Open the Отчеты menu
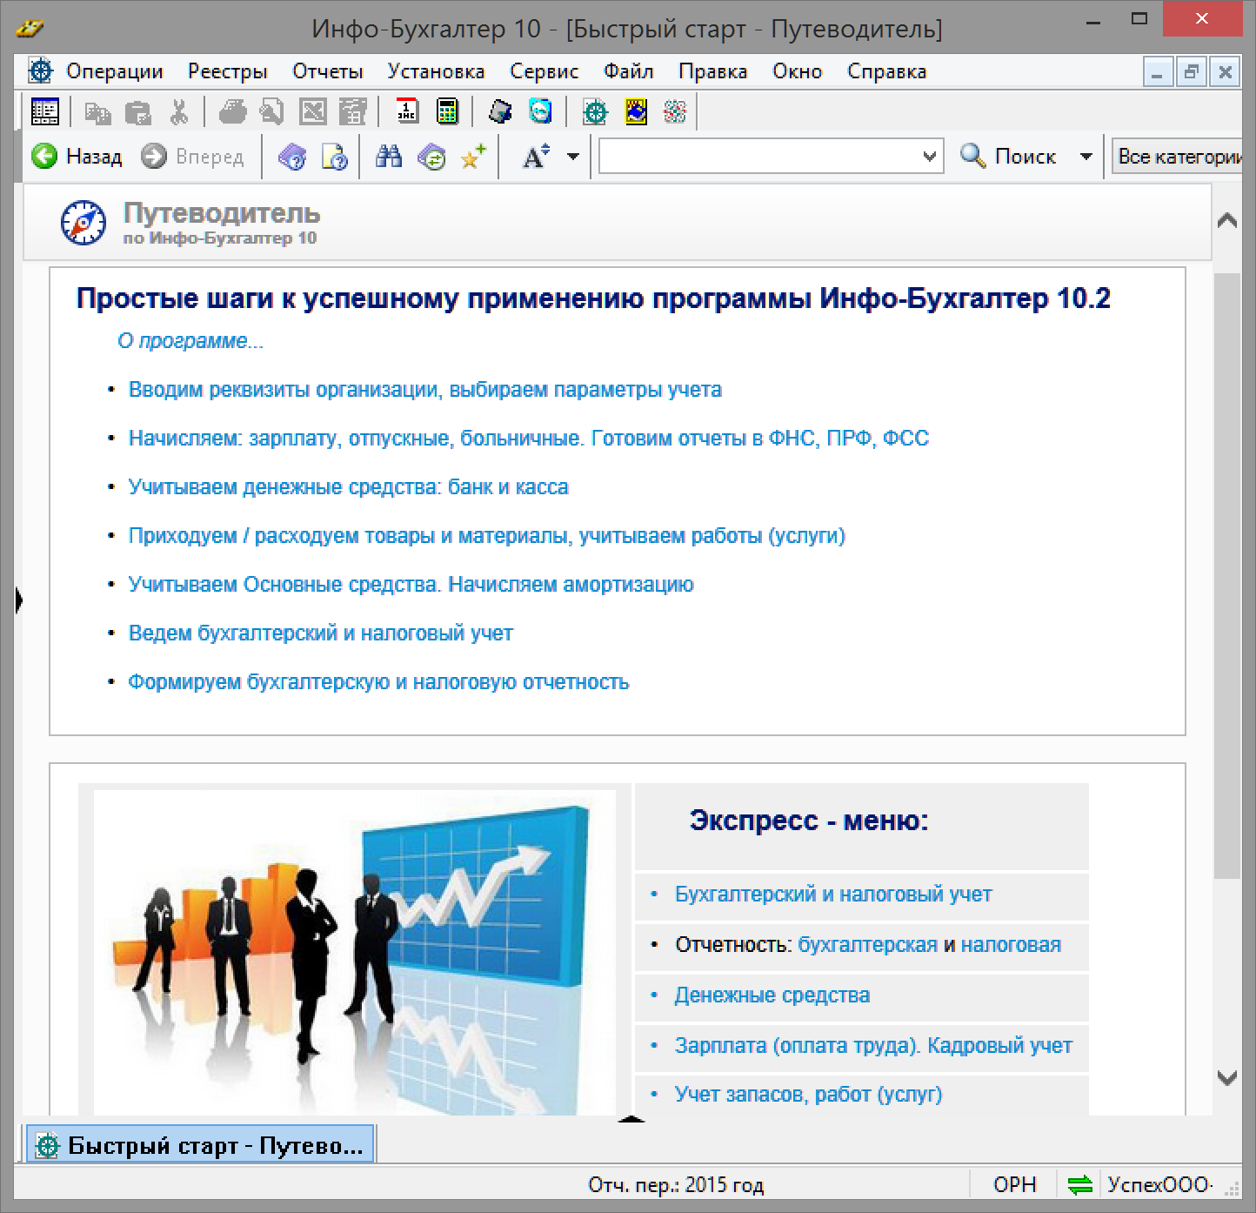This screenshot has width=1256, height=1213. pos(328,71)
